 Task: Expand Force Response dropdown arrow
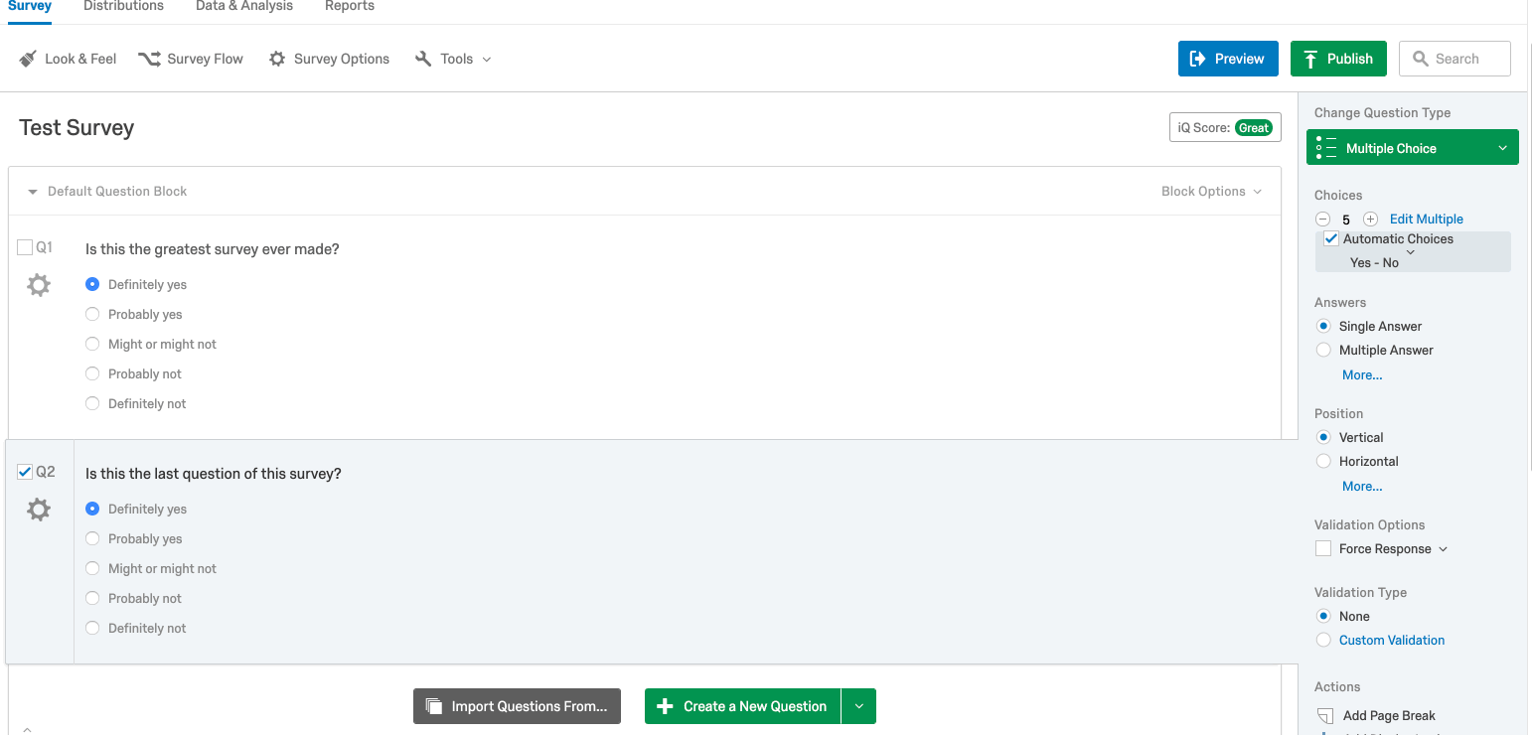1444,549
